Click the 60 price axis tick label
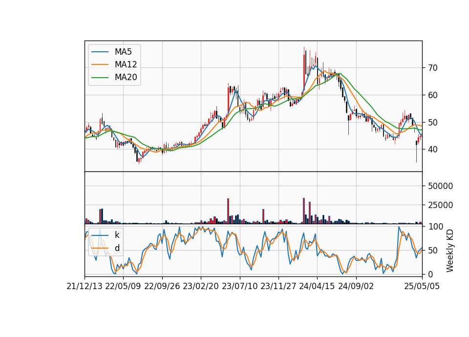The width and height of the screenshot is (469, 337). (x=432, y=95)
